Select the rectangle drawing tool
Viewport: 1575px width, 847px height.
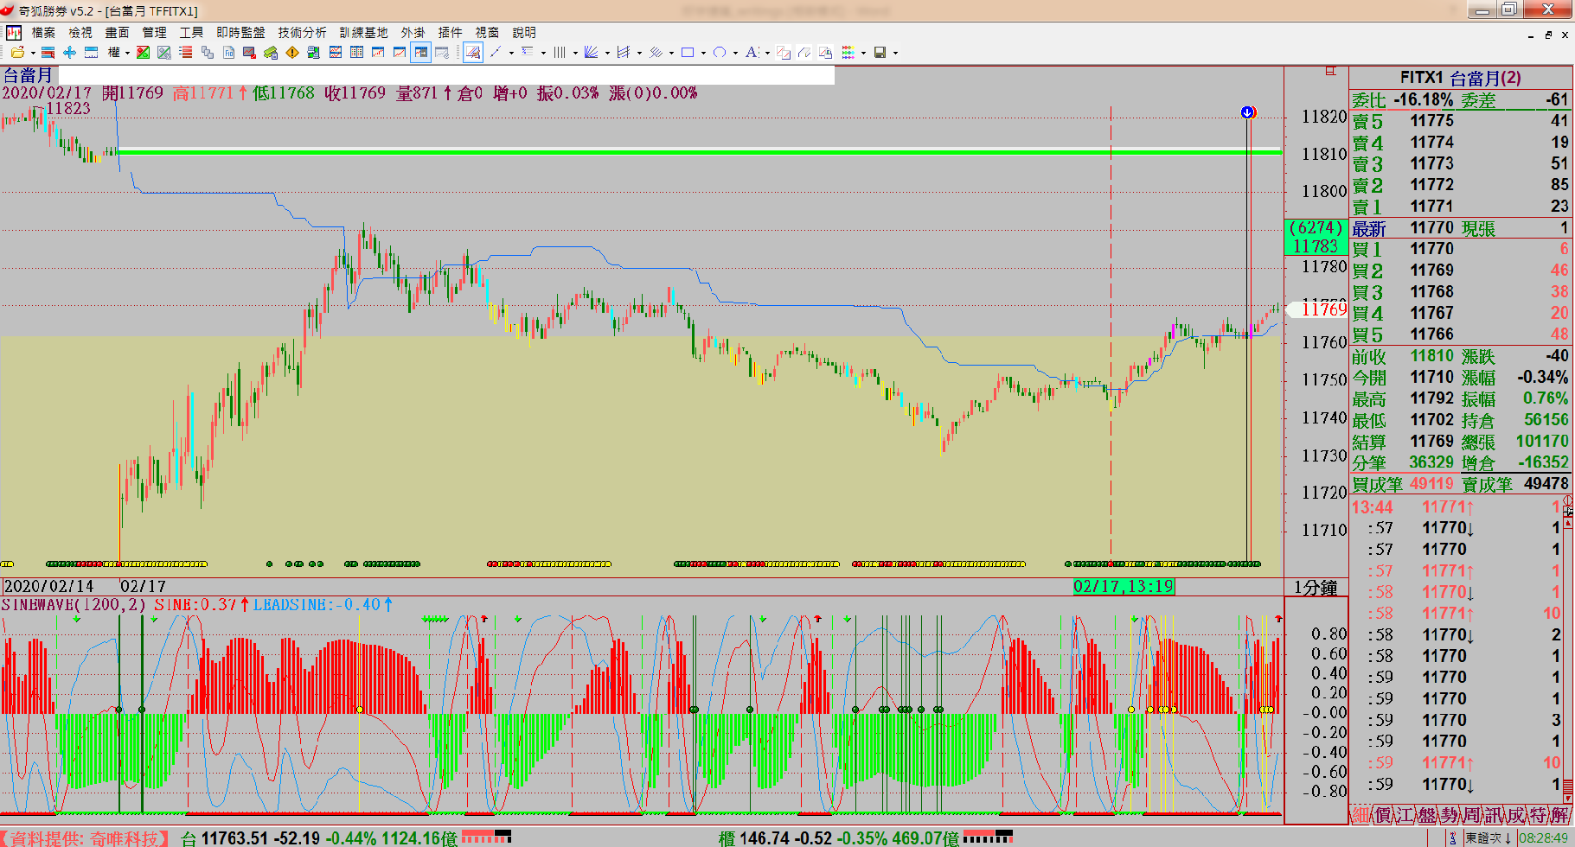pyautogui.click(x=688, y=53)
